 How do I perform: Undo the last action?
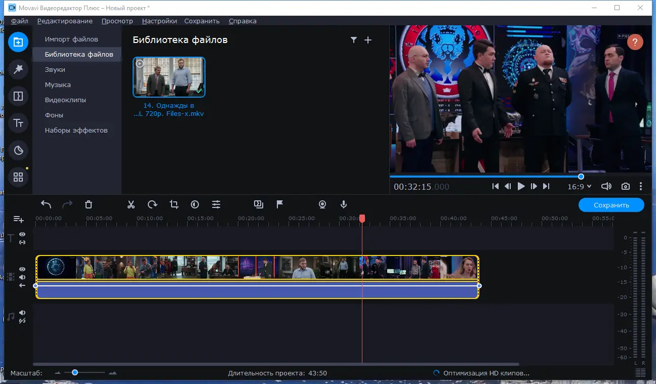46,204
